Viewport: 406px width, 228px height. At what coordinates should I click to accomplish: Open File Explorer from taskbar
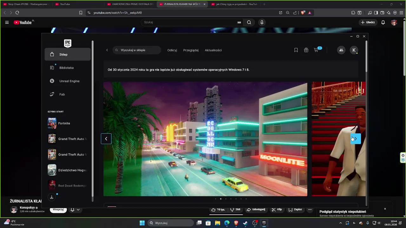[x=218, y=223]
